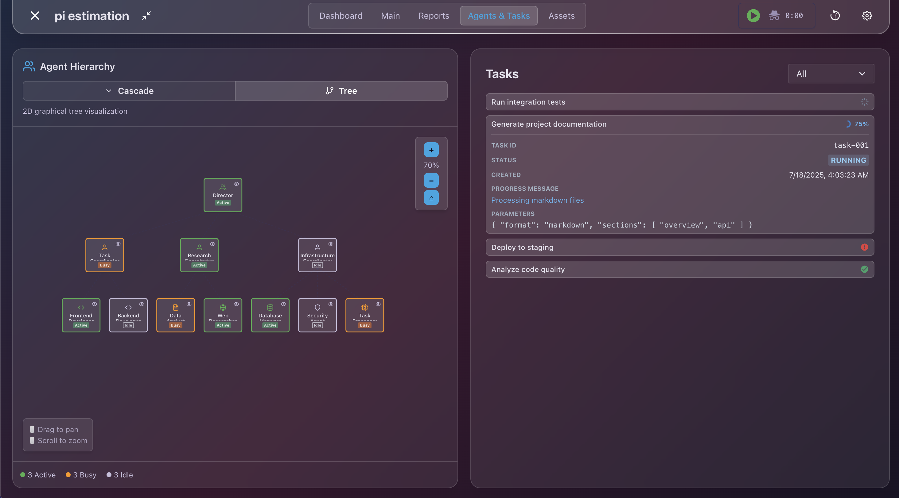Select the green play button to run agents
The width and height of the screenshot is (899, 498).
coord(753,16)
